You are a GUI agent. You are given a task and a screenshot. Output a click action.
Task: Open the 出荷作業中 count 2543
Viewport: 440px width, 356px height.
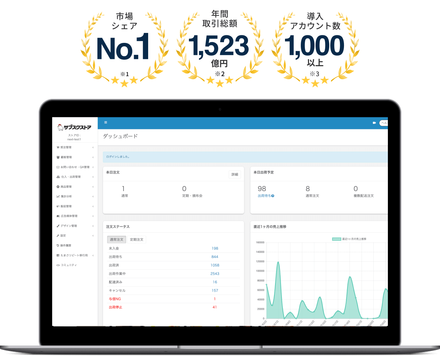coord(215,274)
